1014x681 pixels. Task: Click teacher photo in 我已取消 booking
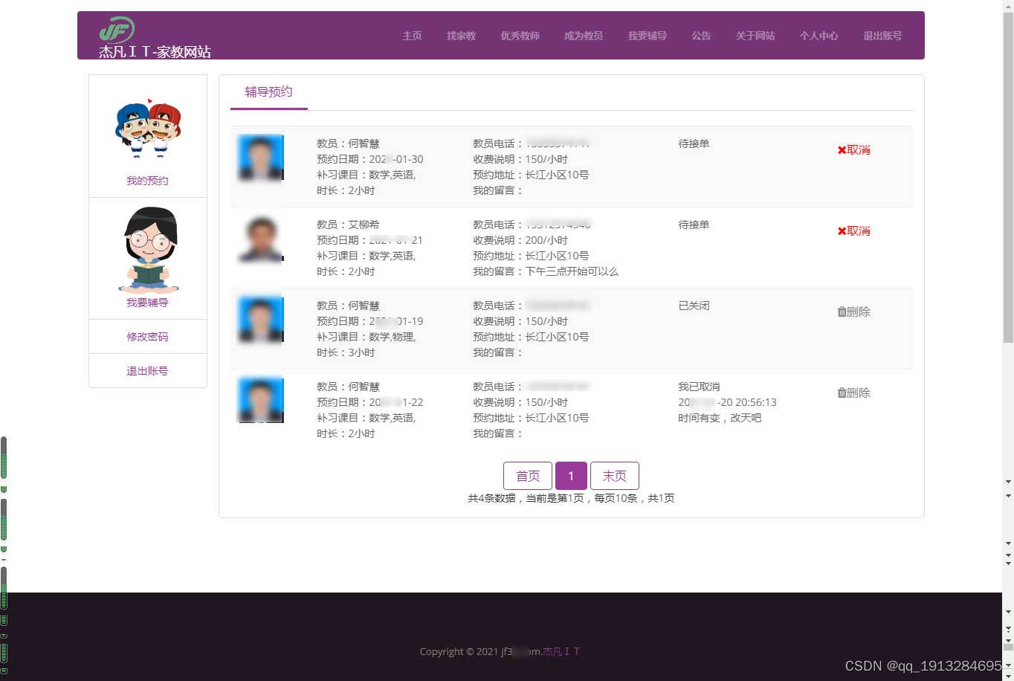click(x=260, y=400)
